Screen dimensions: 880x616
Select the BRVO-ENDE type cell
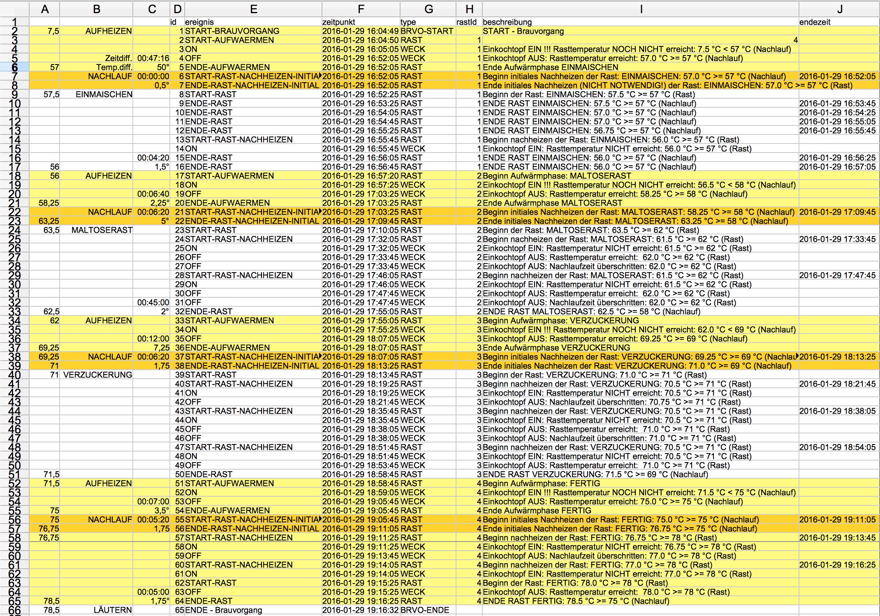[x=428, y=610]
